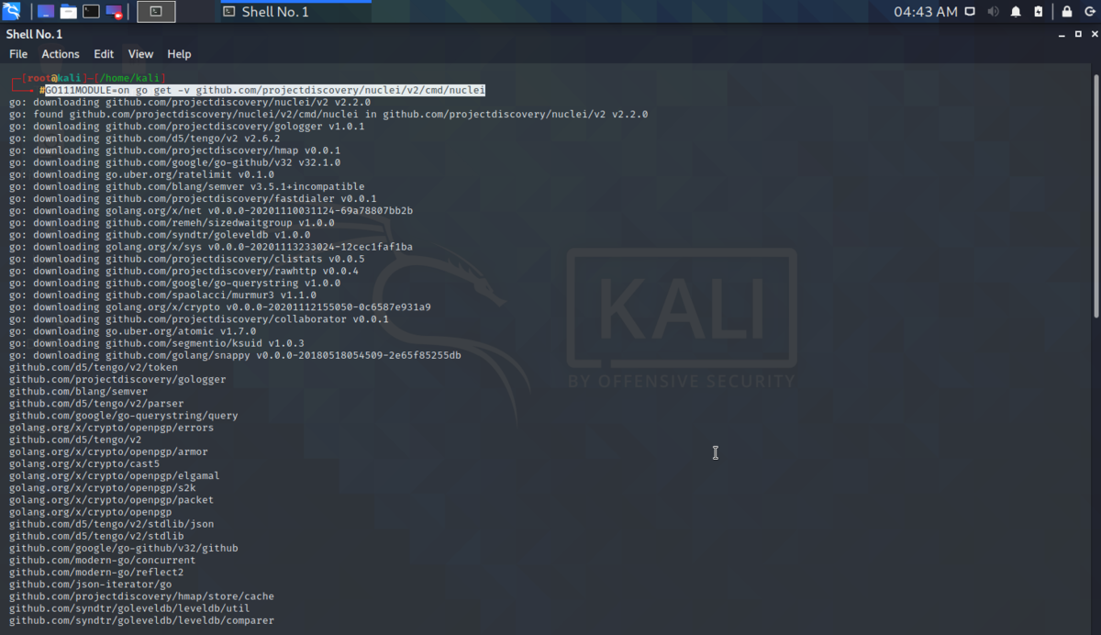
Task: Click the line golang.org/x/crypto/openpgp/errors
Action: [x=111, y=428]
